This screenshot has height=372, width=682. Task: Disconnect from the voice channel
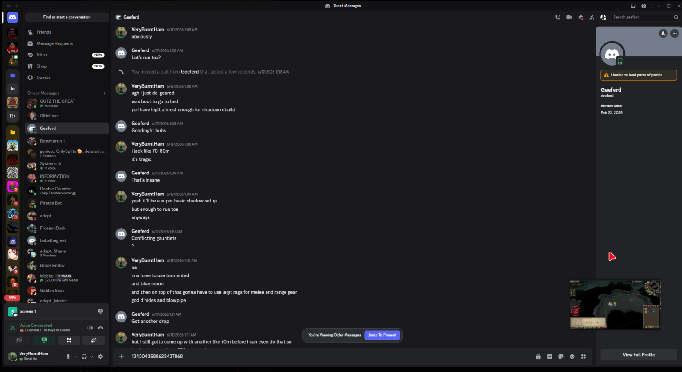101,328
